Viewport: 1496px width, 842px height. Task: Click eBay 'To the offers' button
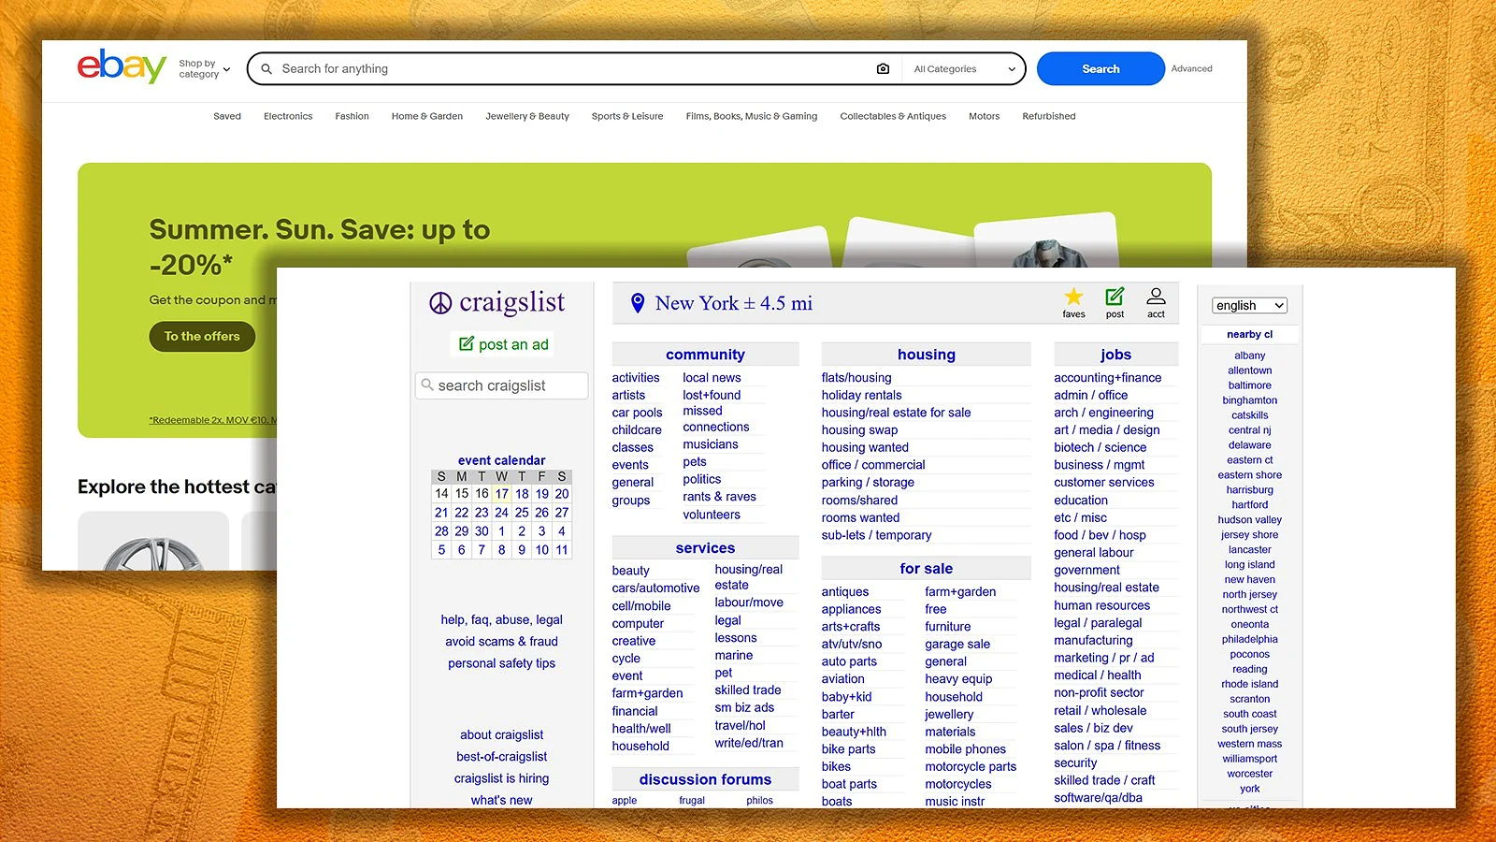[x=202, y=337]
